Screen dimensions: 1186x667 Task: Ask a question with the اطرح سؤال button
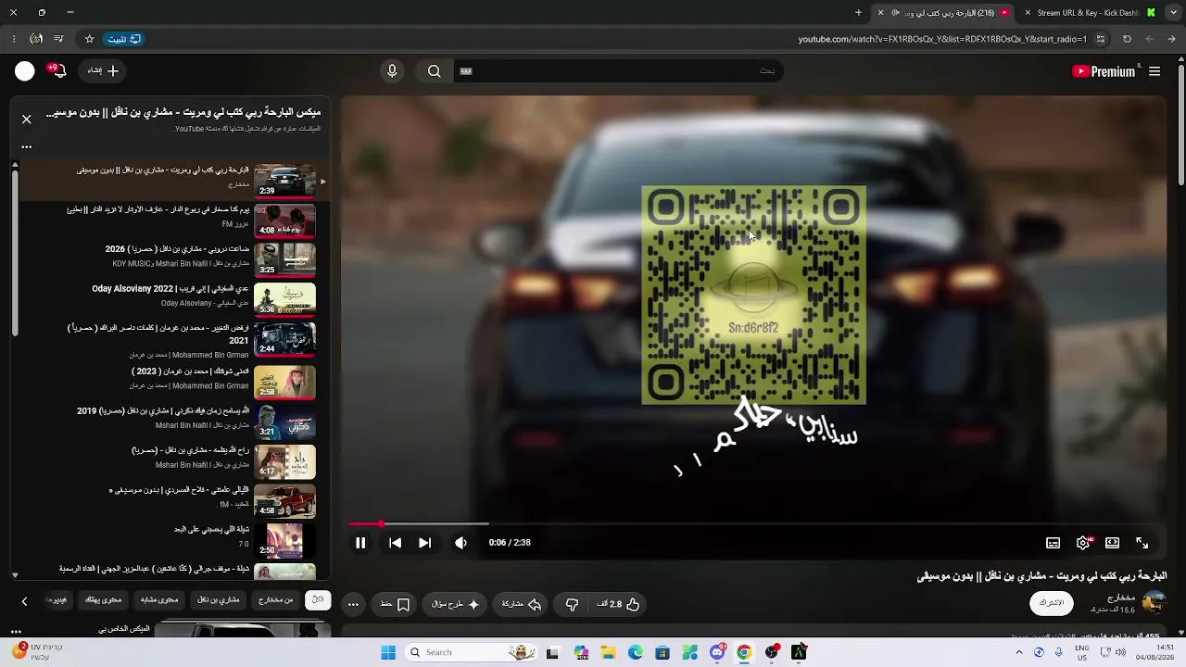point(455,604)
